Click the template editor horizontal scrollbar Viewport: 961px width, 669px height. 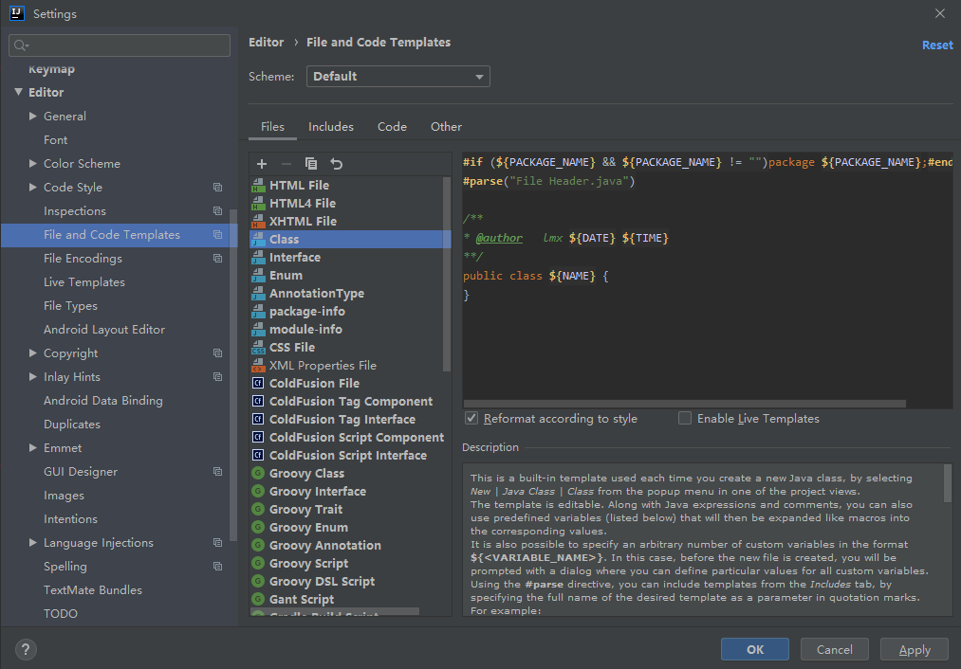point(685,404)
